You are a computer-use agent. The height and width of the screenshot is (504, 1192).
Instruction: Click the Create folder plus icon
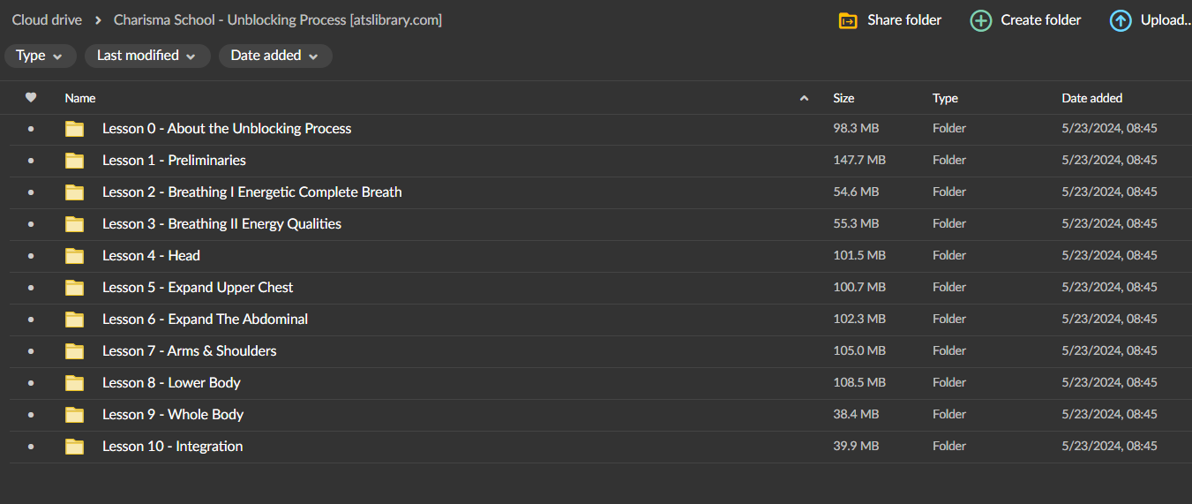point(980,20)
